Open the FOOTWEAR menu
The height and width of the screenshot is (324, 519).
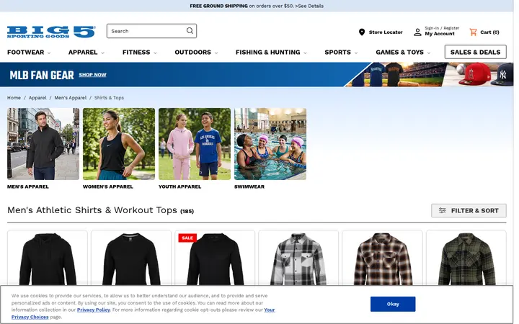[25, 53]
